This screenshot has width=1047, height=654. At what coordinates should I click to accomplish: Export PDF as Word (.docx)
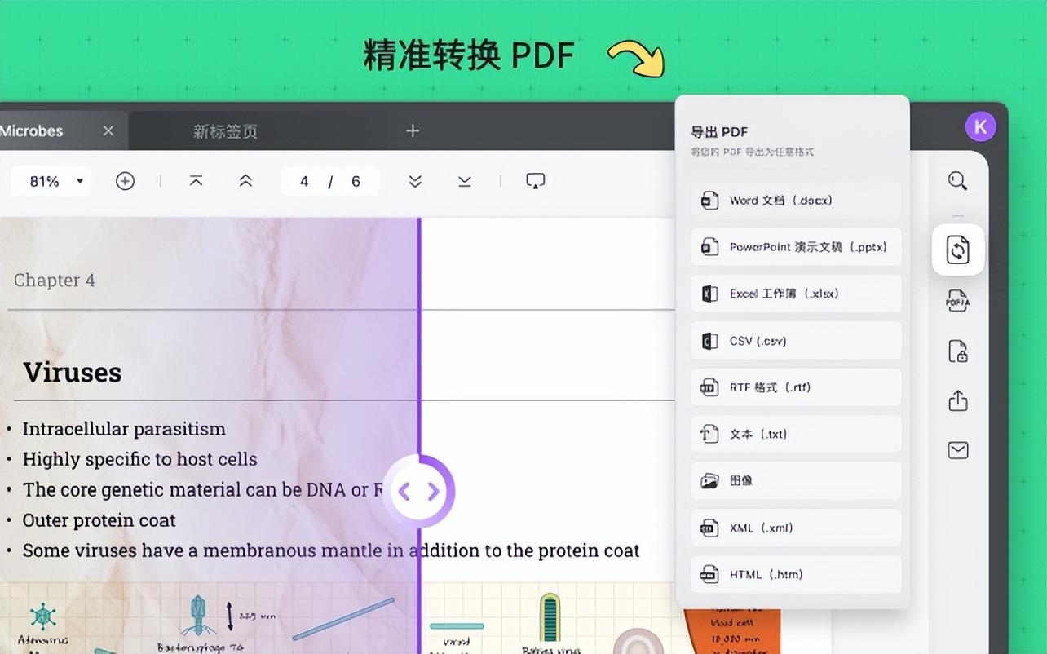click(796, 200)
